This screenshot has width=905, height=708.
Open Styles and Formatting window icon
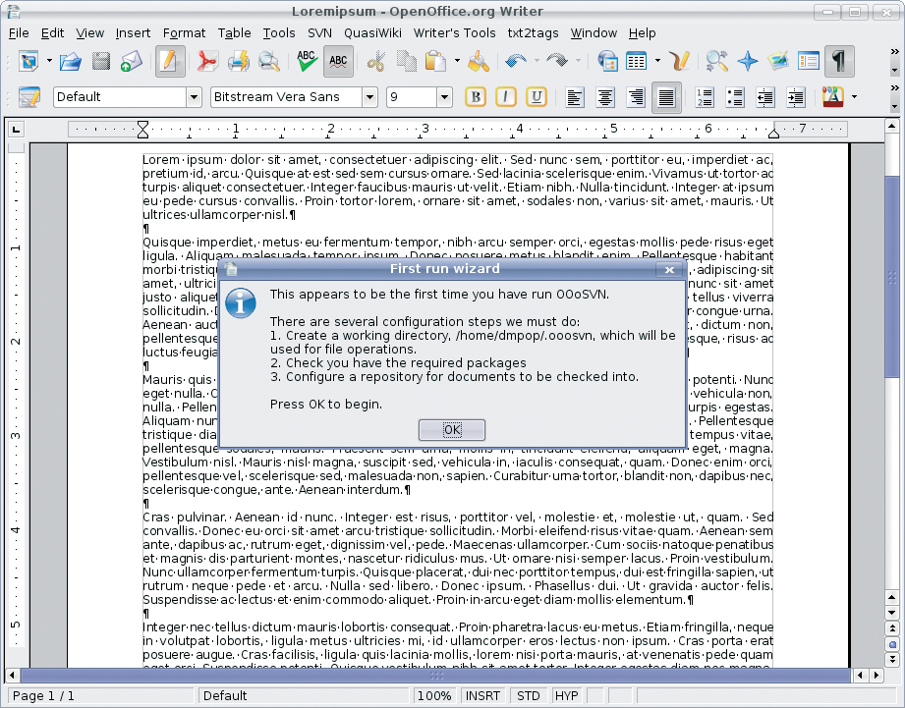coord(28,97)
